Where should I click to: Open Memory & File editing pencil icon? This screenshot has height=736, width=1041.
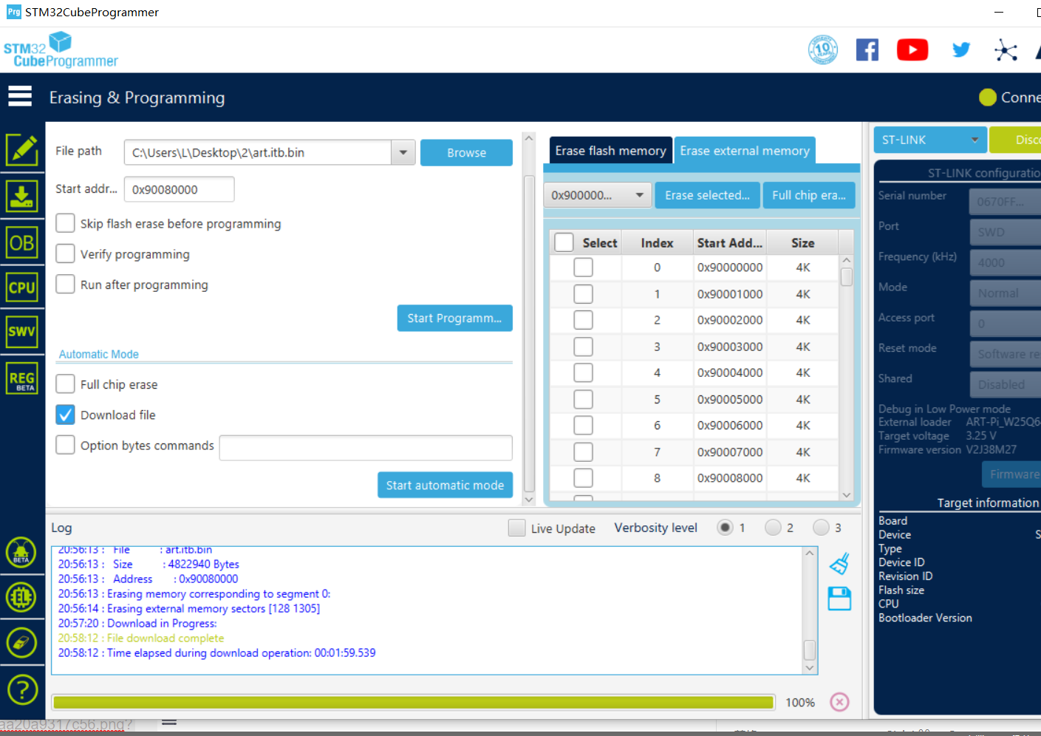[x=22, y=150]
